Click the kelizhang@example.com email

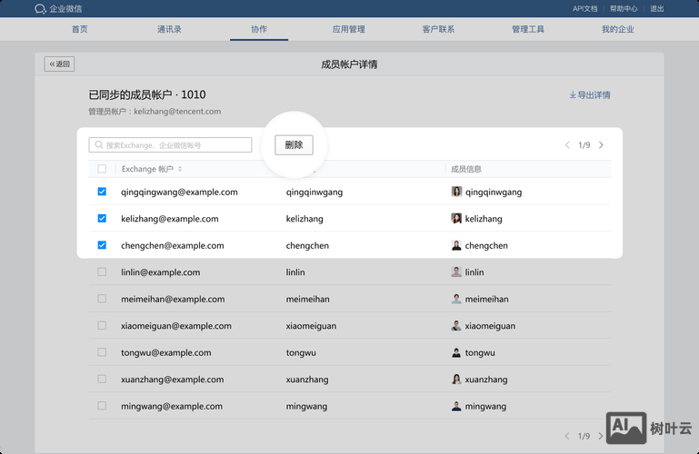(170, 219)
